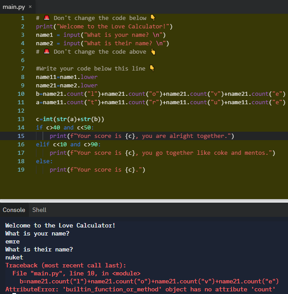Click line number 10 in the gutter
This screenshot has width=288, height=294.
[21, 94]
